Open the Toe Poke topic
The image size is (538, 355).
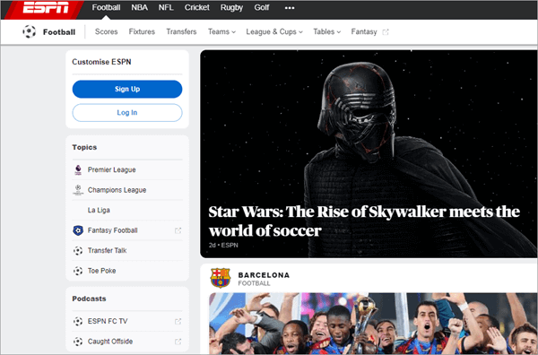click(x=127, y=271)
